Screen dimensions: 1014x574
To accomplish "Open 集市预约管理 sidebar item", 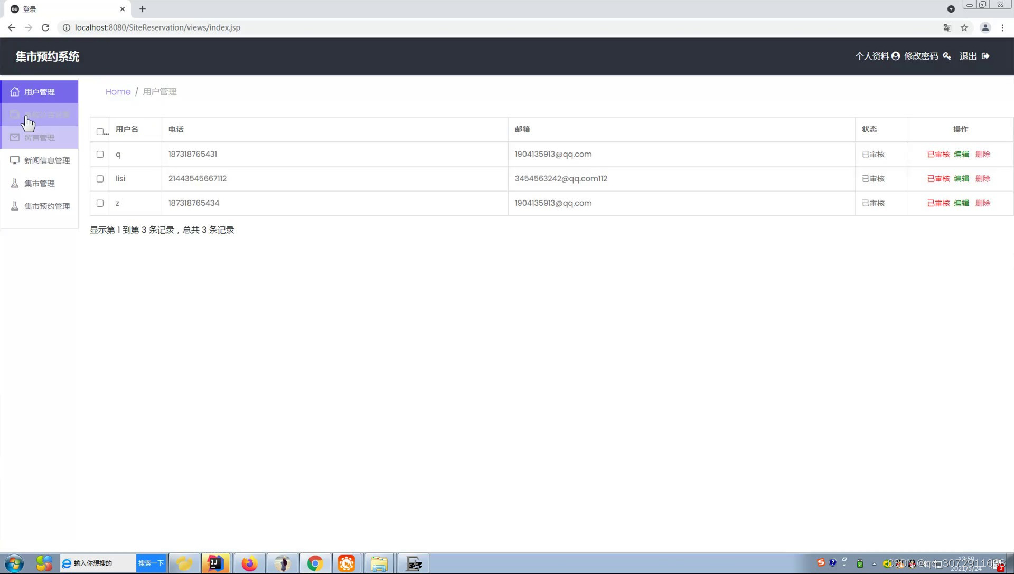I will [x=40, y=206].
